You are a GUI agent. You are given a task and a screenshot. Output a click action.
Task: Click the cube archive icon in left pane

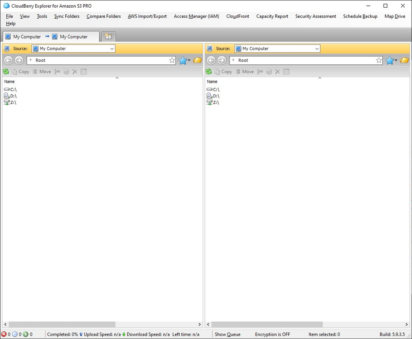click(x=67, y=72)
